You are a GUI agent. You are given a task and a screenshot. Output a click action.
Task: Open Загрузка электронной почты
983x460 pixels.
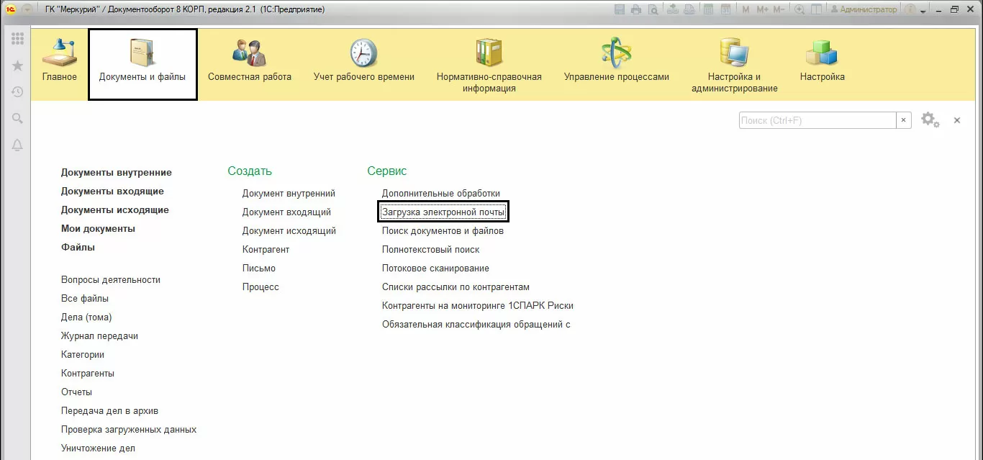click(x=443, y=212)
